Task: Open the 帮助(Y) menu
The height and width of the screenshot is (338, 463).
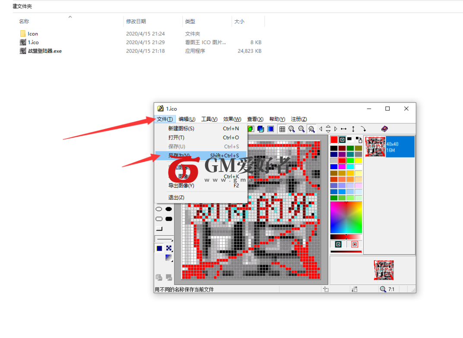Action: point(277,119)
